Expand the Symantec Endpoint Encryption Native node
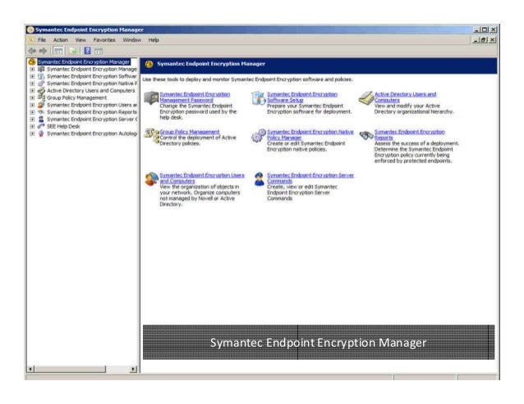This screenshot has height=404, width=524. click(32, 84)
